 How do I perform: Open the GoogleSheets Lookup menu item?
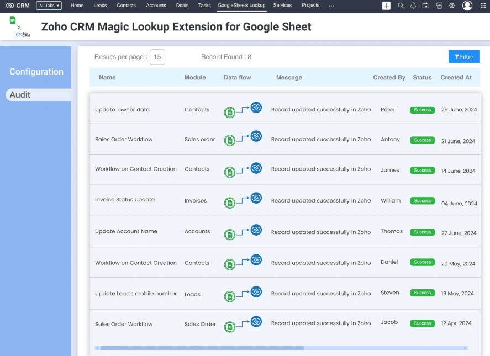click(x=241, y=4)
